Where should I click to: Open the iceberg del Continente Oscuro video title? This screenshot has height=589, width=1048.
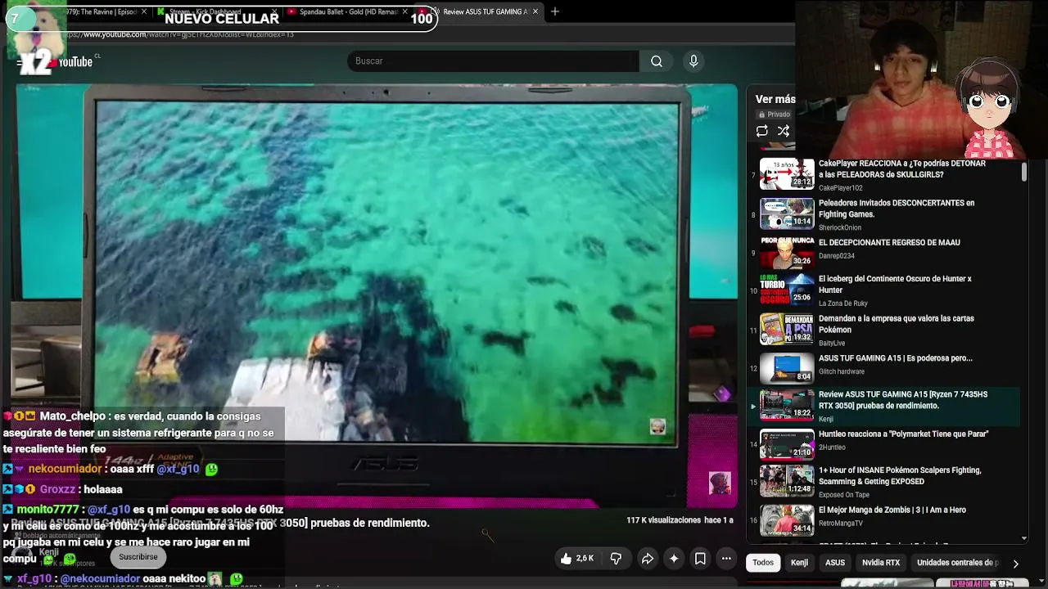[895, 284]
